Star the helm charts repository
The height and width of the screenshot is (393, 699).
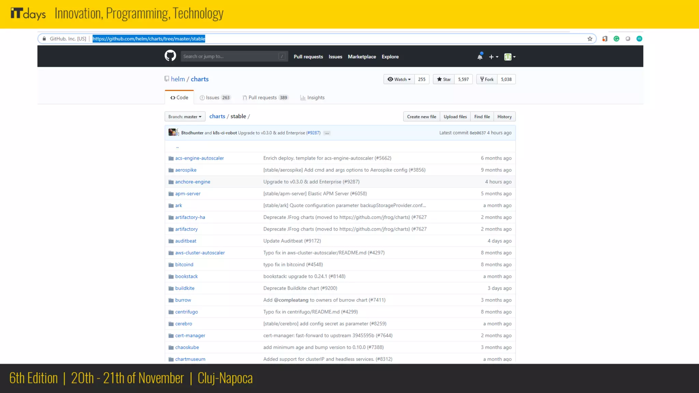444,79
